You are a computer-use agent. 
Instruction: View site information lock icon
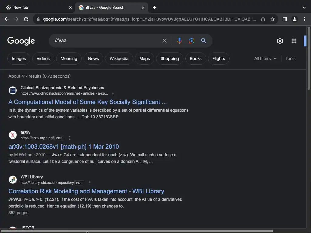click(x=38, y=19)
